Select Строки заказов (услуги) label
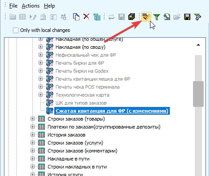 pyautogui.click(x=75, y=143)
